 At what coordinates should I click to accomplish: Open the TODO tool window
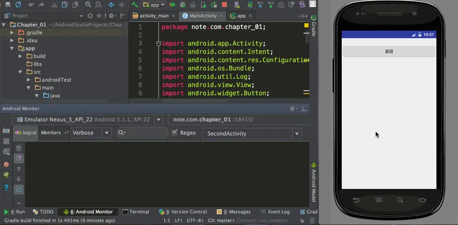(x=43, y=212)
